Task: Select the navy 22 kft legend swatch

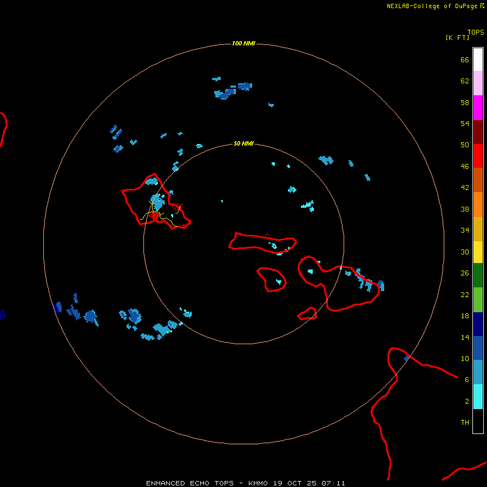Action: pyautogui.click(x=478, y=324)
